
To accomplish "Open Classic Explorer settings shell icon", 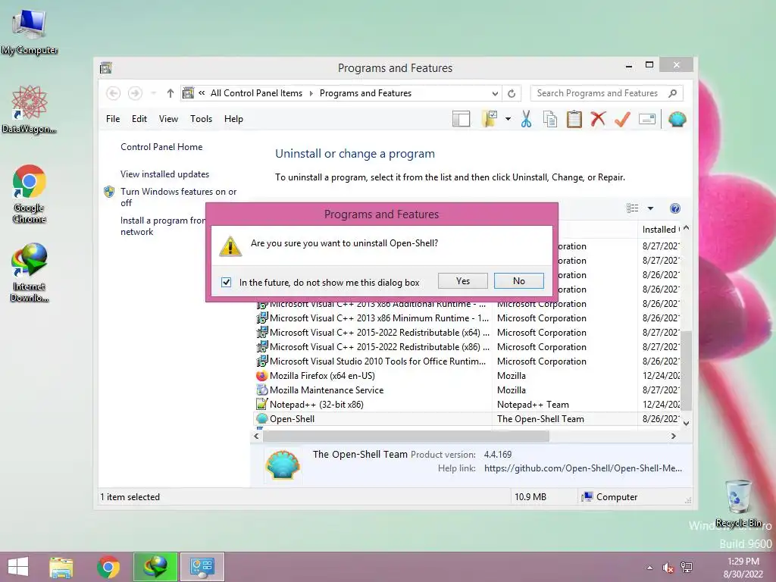I will [x=677, y=119].
